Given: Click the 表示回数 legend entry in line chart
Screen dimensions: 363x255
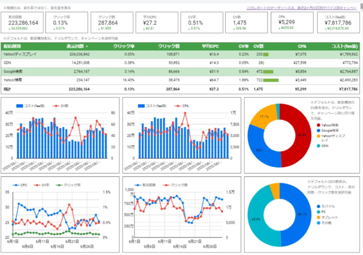Looking at the screenshot, I should (145, 185).
